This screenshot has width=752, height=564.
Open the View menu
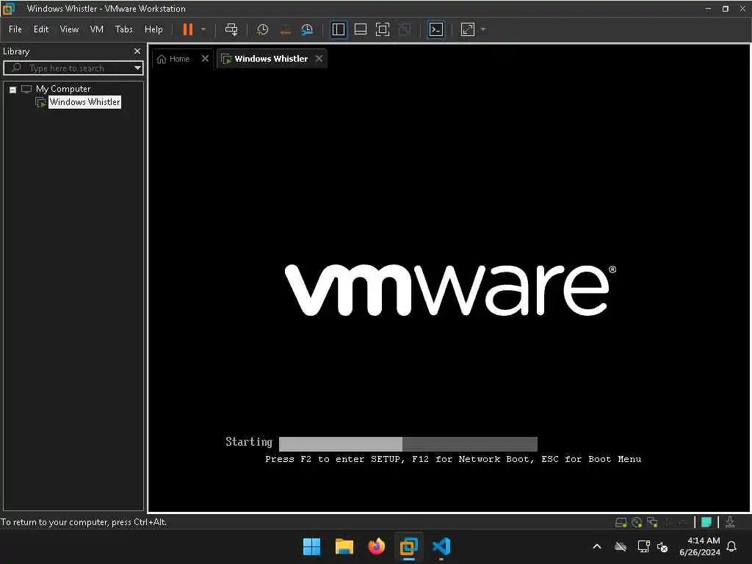(x=69, y=29)
